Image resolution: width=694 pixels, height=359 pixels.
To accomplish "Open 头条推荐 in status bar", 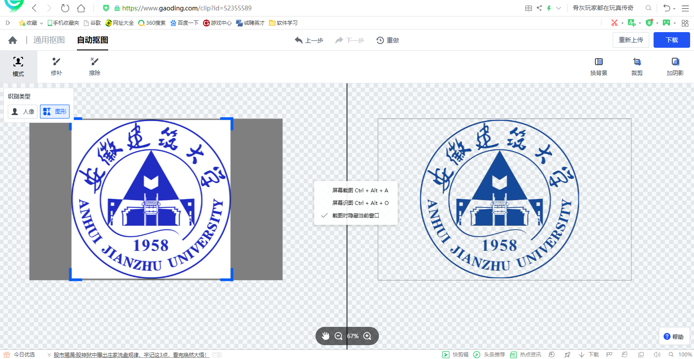I will [489, 355].
